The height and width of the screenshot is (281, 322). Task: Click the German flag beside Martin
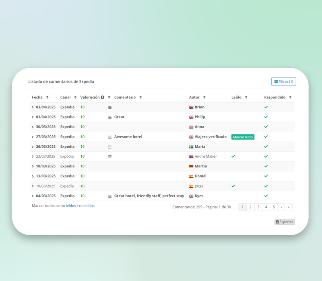[191, 167]
